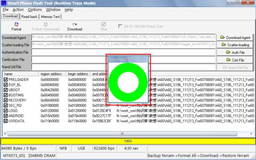Click the Auth File button
Screen dimensions: 256x160
click(x=235, y=52)
